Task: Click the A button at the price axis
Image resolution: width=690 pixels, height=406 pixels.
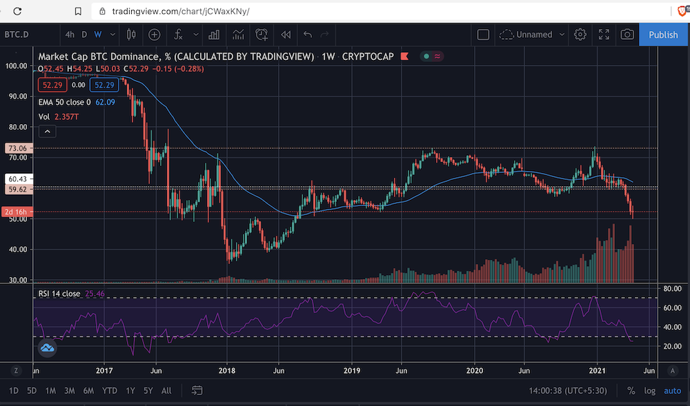Action: tap(672, 370)
